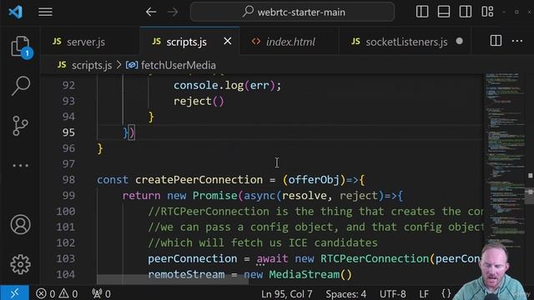Click offerObj parameter on line 98
This screenshot has width=534, height=300.
(314, 180)
